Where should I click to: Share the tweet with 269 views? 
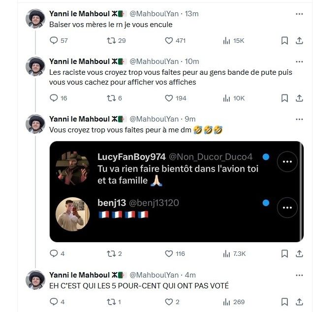point(299,302)
